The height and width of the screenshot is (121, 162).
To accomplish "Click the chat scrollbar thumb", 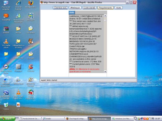I will (x=105, y=20).
